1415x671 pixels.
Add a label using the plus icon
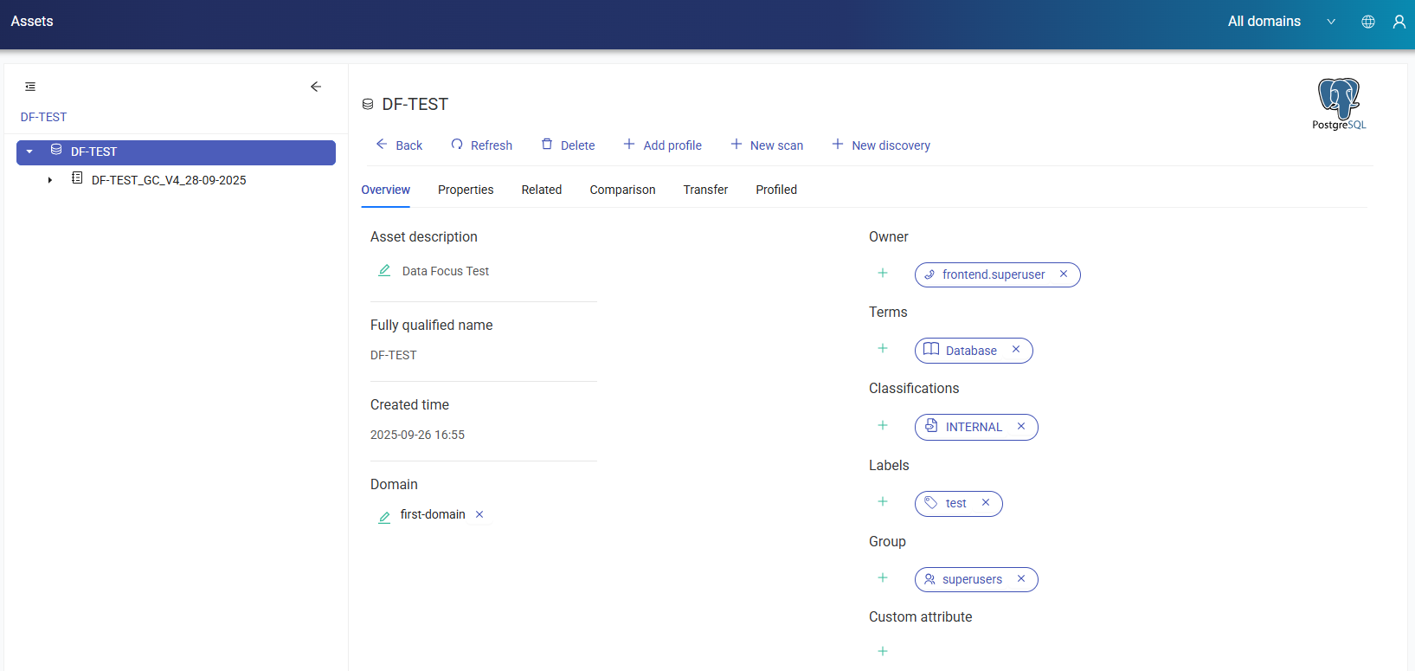(x=883, y=501)
